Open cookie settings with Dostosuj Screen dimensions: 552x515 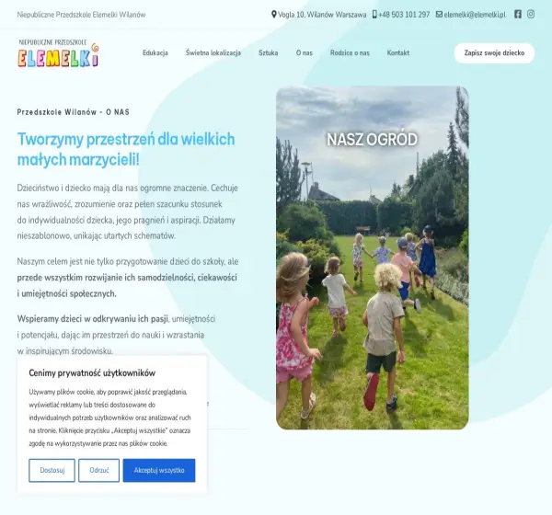pyautogui.click(x=52, y=470)
